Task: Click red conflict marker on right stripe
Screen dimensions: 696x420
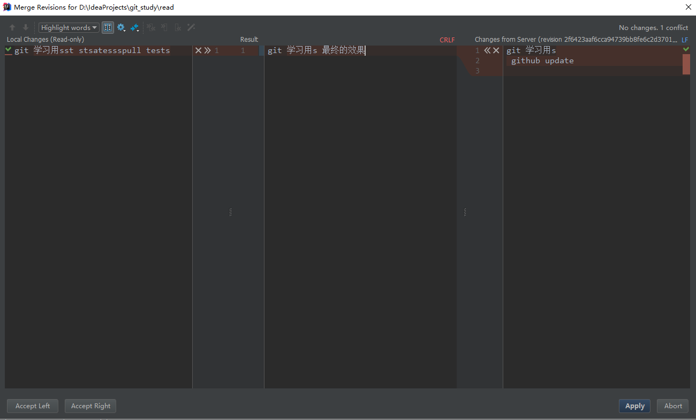Action: [686, 64]
